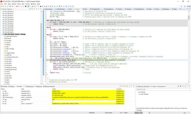191x114 pixels.
Task: Click the Terminate red square debug icon
Action: [x=17, y=6]
